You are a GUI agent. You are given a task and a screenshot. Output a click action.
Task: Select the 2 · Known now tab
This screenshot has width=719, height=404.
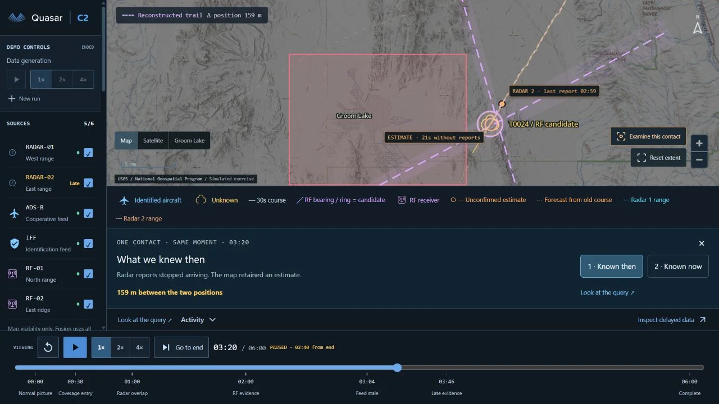tap(678, 267)
